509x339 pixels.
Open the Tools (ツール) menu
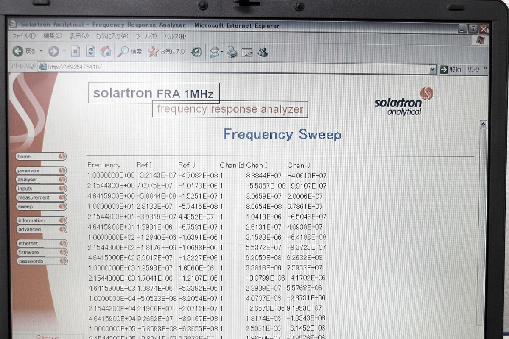coord(146,36)
